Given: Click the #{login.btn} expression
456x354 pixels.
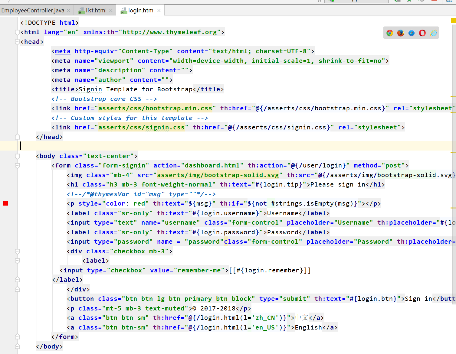Looking at the screenshot, I should point(373,299).
